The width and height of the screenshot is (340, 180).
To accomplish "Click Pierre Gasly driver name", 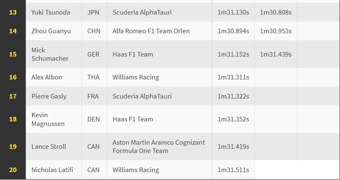I will tap(49, 96).
